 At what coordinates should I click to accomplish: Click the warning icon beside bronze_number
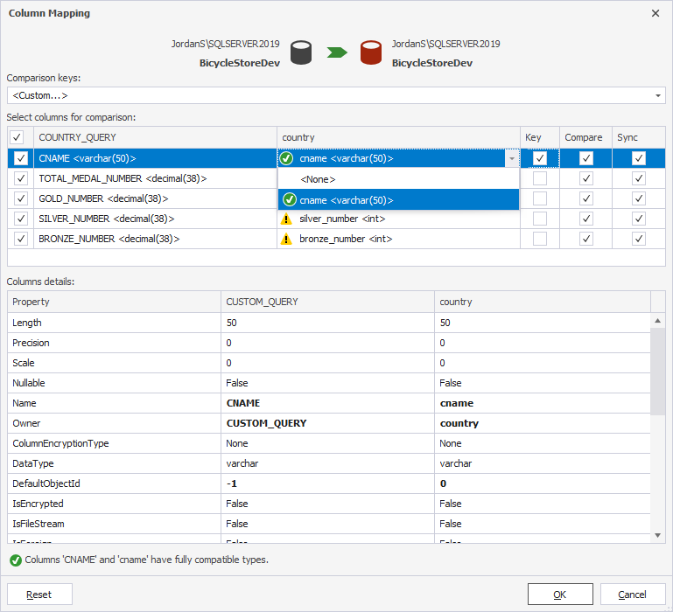286,240
